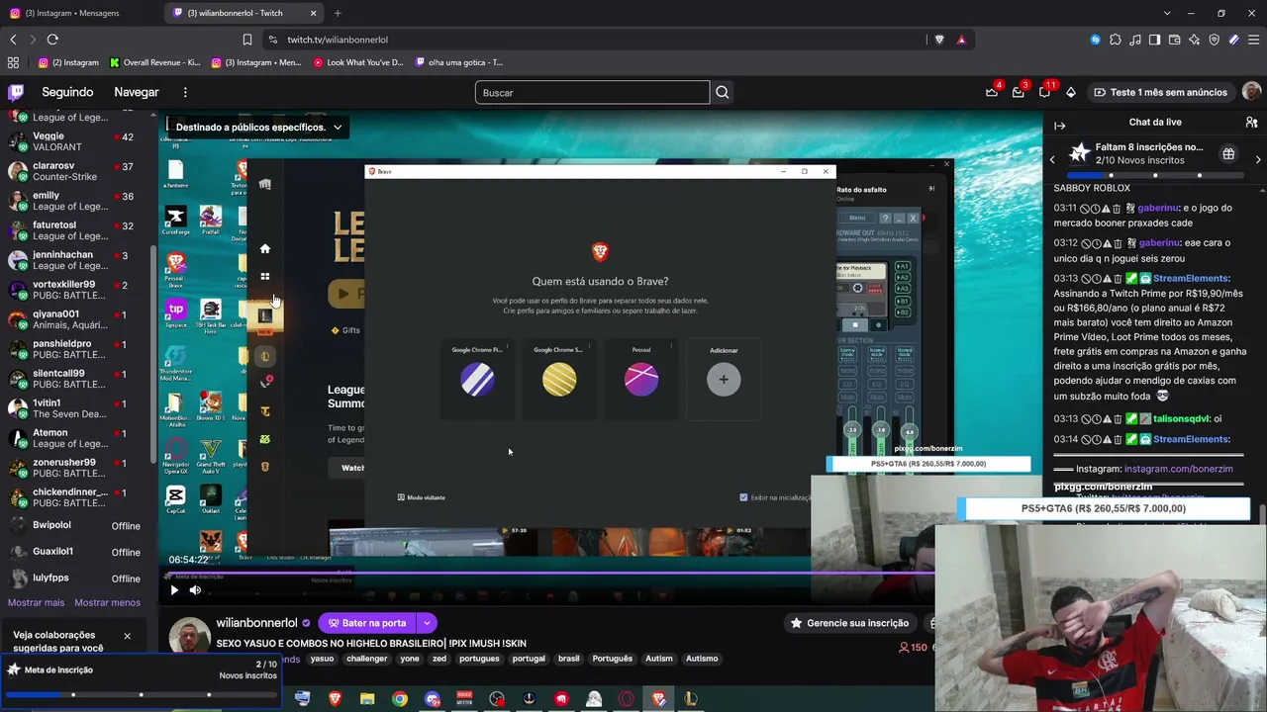Bookmark this page icon
Image resolution: width=1267 pixels, height=712 pixels.
(x=247, y=40)
